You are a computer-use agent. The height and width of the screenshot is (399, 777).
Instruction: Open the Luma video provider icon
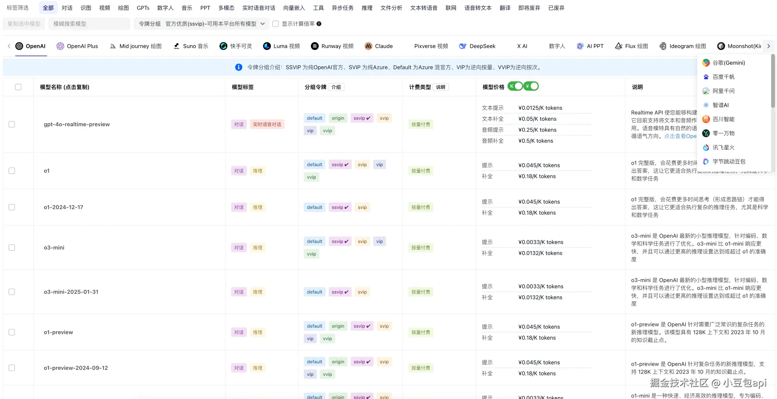267,46
